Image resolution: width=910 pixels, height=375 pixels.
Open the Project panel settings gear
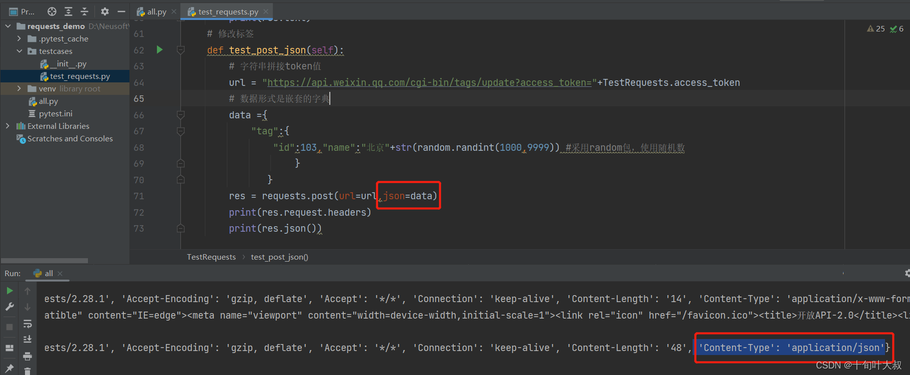104,11
